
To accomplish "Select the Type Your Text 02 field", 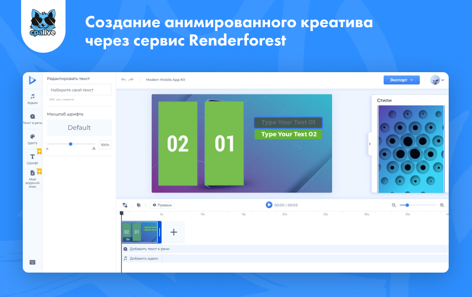I will (288, 134).
